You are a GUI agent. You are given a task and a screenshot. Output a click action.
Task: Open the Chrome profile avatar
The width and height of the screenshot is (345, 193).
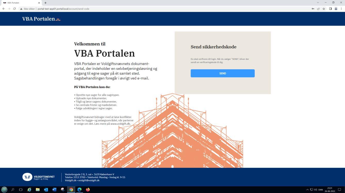(336, 9)
